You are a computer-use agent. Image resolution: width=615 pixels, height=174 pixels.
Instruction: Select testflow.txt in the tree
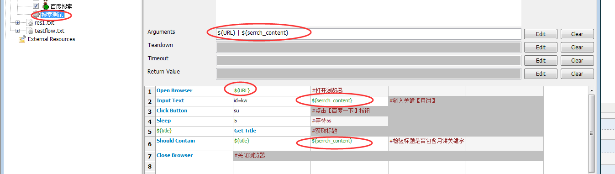(x=49, y=31)
